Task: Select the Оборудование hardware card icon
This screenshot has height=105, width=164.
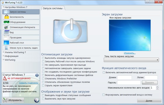Action: [x=6, y=22]
